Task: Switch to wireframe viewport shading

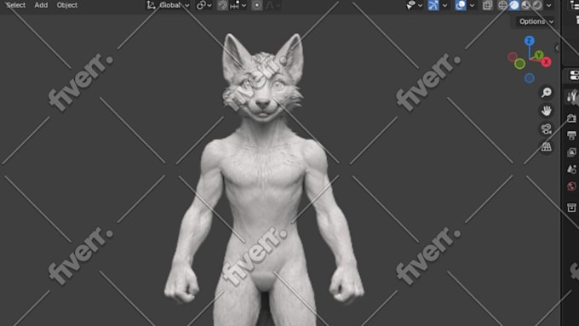Action: (502, 5)
